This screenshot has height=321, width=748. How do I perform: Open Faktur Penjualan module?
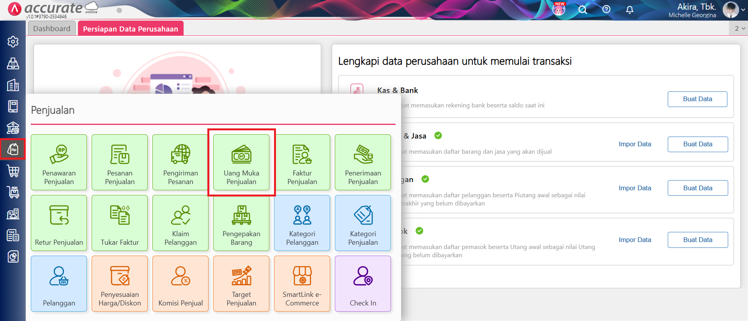click(302, 162)
